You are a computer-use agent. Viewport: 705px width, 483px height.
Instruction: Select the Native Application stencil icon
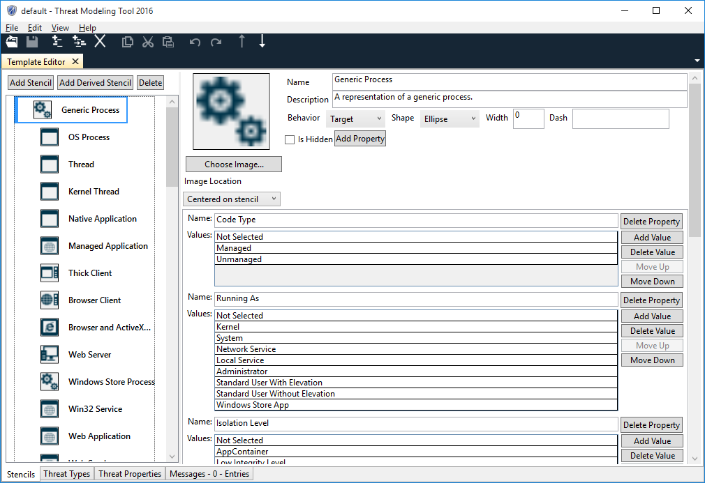(50, 219)
